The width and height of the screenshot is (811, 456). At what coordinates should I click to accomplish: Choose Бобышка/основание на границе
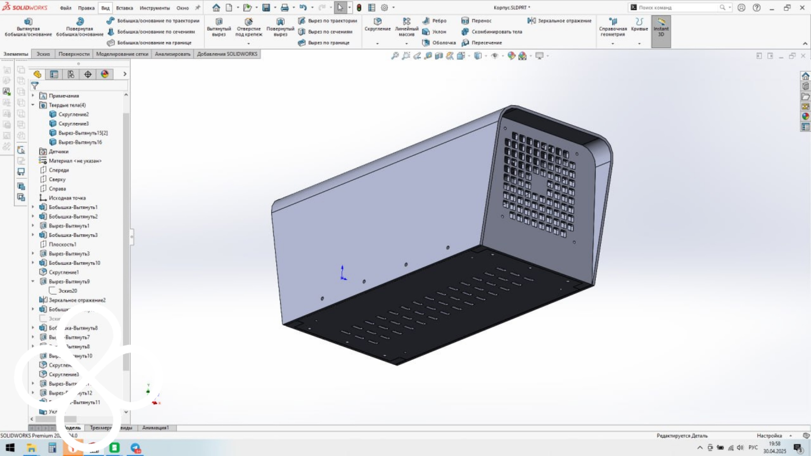tap(149, 42)
